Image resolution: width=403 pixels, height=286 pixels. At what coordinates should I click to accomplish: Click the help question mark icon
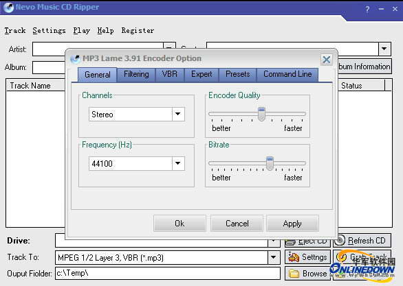(367, 9)
